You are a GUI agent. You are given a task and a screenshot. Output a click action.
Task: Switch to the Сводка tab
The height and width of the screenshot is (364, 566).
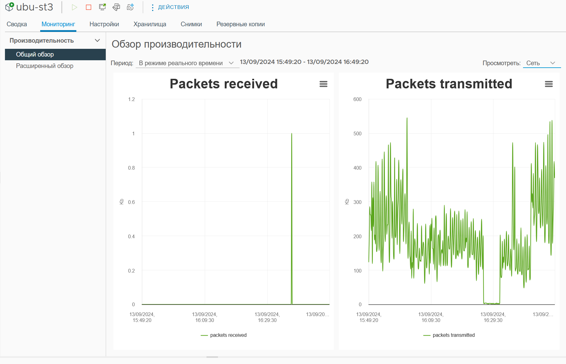pos(17,24)
